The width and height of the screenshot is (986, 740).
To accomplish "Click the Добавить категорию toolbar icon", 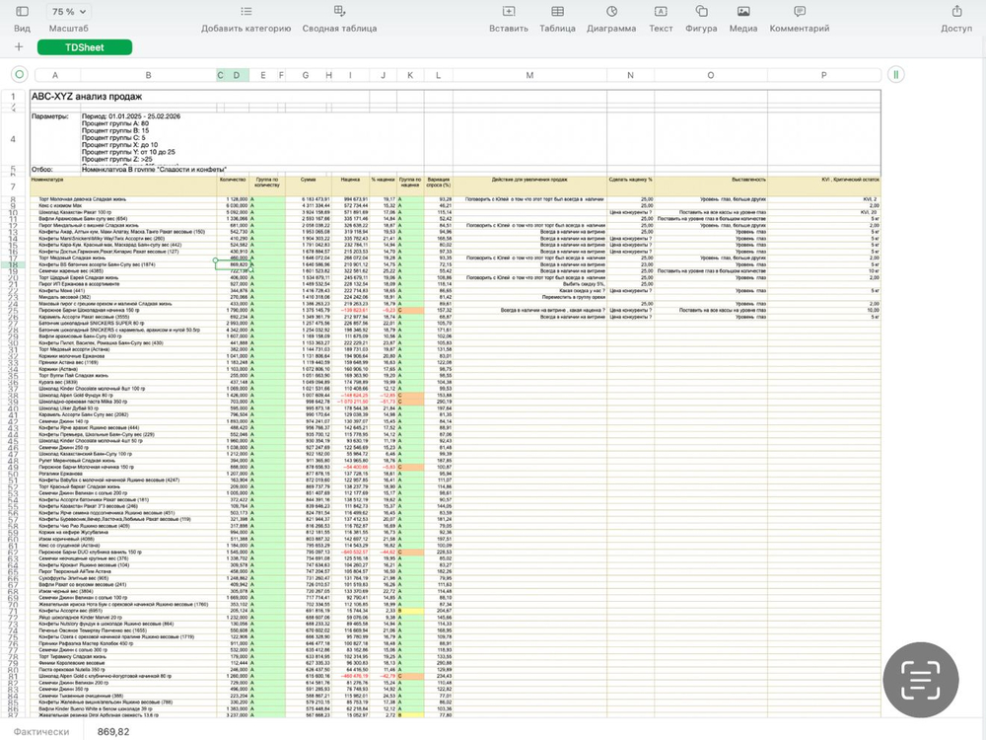I will coord(246,12).
